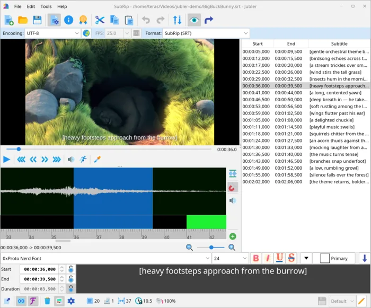This screenshot has height=308, width=371.
Task: Open the Default style dropdown
Action: pos(342,301)
